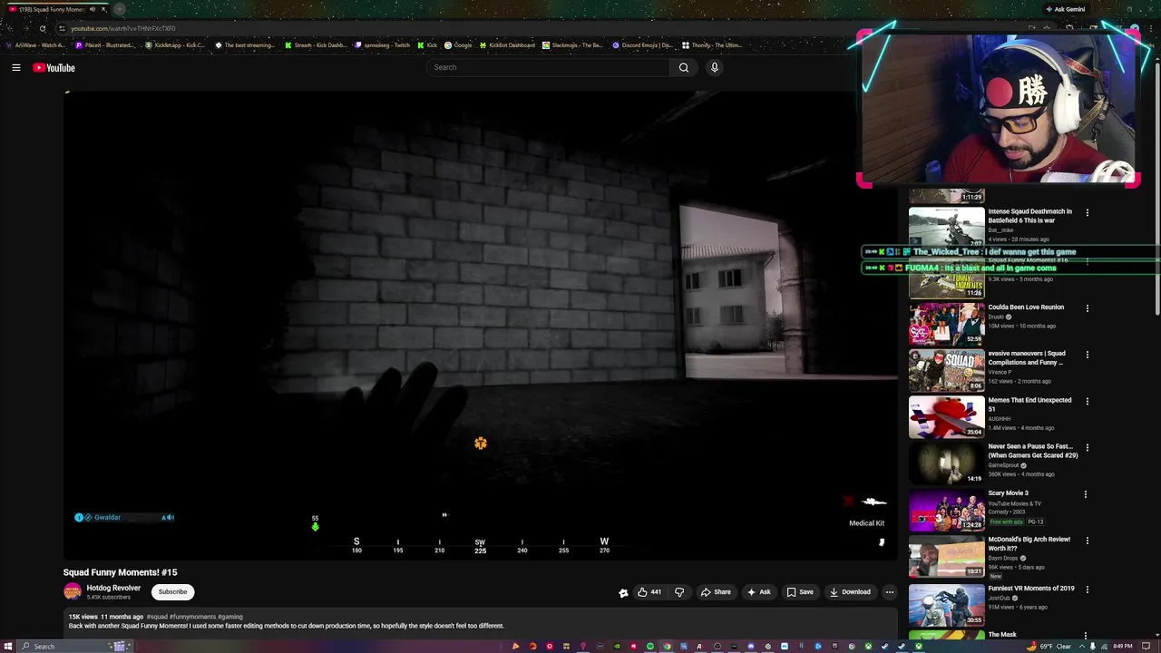Like the video with 441 likes

pos(649,592)
